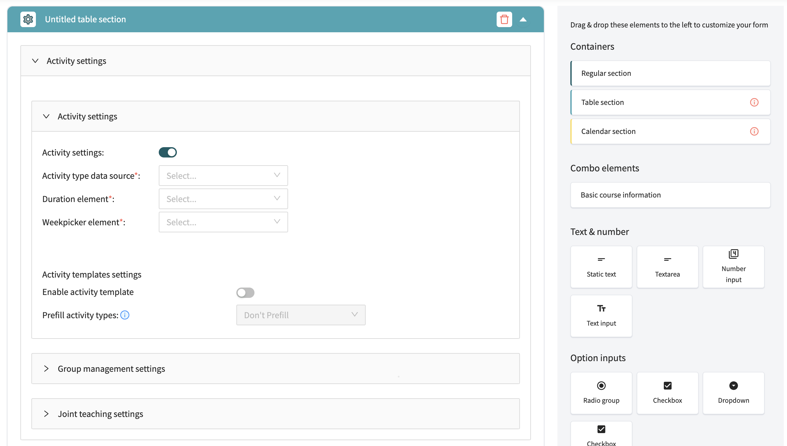Collapse the inner Activity settings chevron

(x=46, y=117)
